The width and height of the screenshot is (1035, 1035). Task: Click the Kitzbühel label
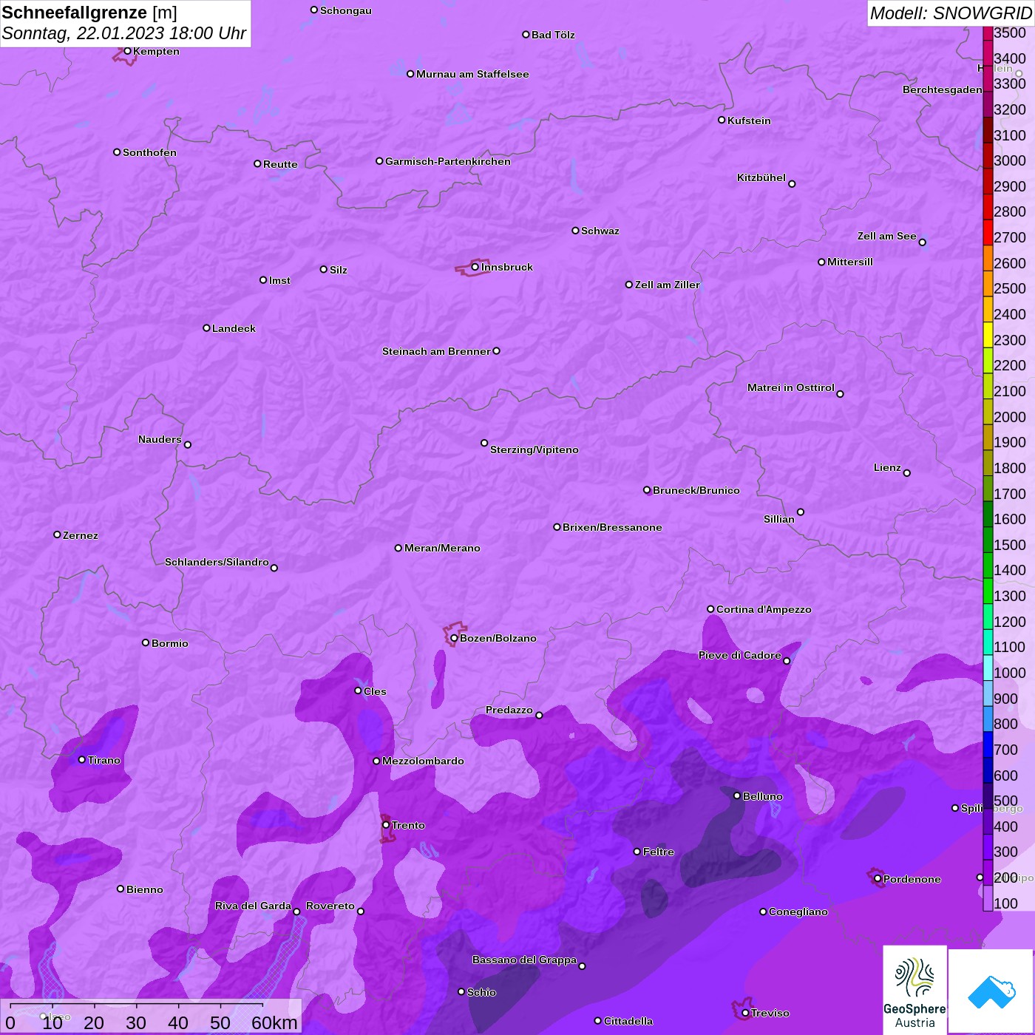click(761, 177)
